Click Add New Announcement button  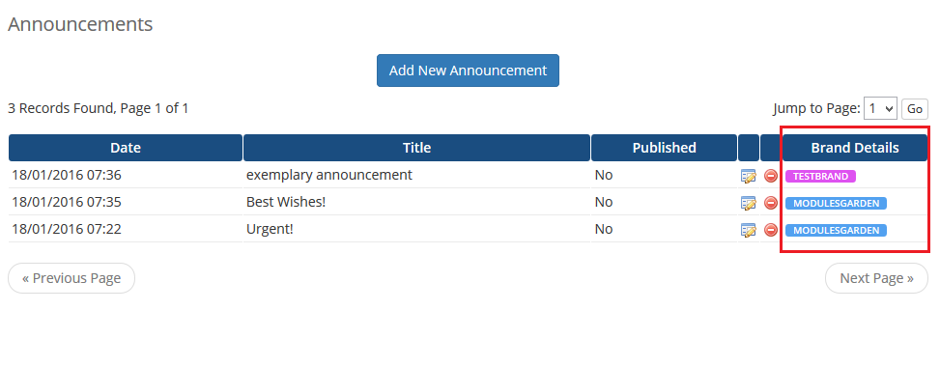point(468,71)
